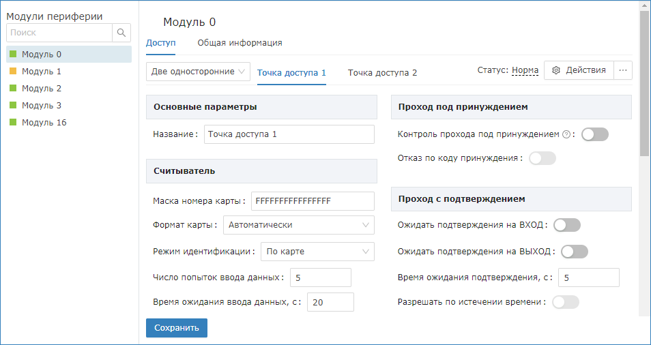
Task: Click the Считыватель section header
Action: point(261,171)
